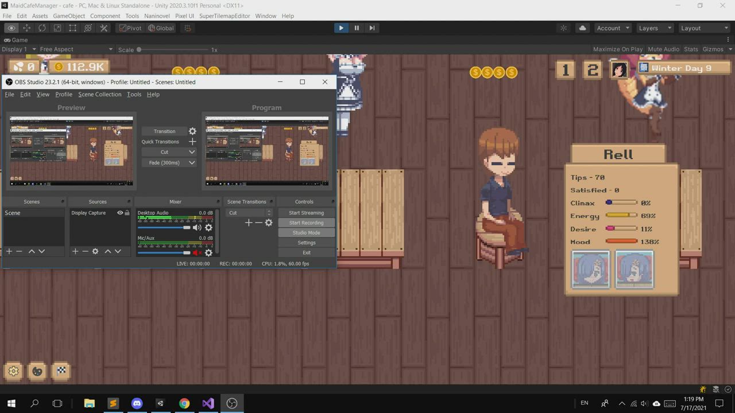Select the Unity Rotate tool
The image size is (735, 413).
tap(42, 28)
